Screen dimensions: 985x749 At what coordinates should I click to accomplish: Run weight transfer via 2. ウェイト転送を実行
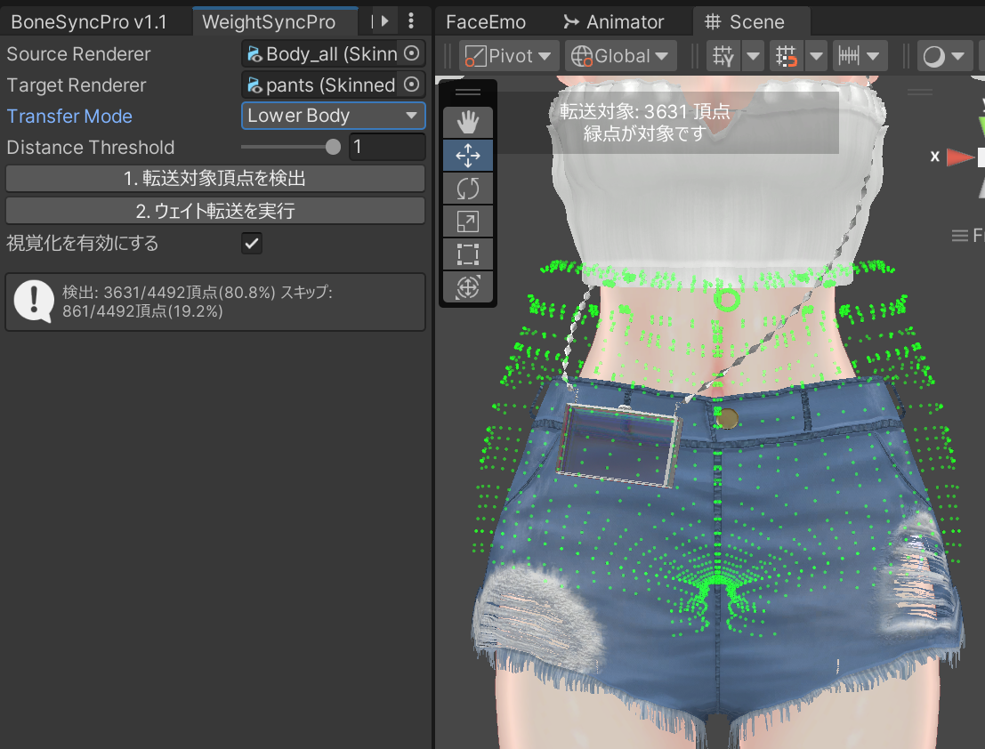[215, 211]
